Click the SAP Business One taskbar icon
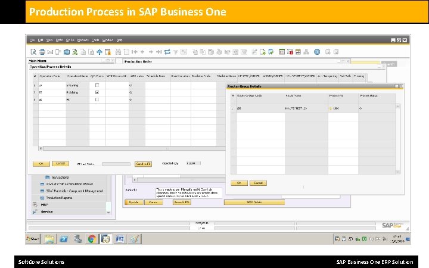The height and width of the screenshot is (268, 429). (x=106, y=239)
